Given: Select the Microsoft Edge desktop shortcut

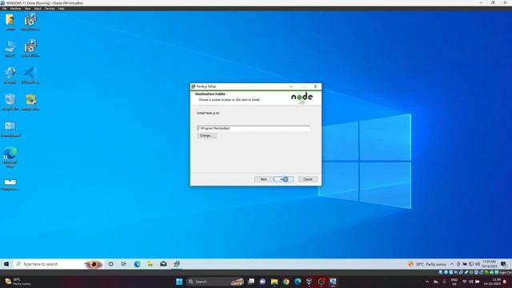Looking at the screenshot, I should (10, 158).
